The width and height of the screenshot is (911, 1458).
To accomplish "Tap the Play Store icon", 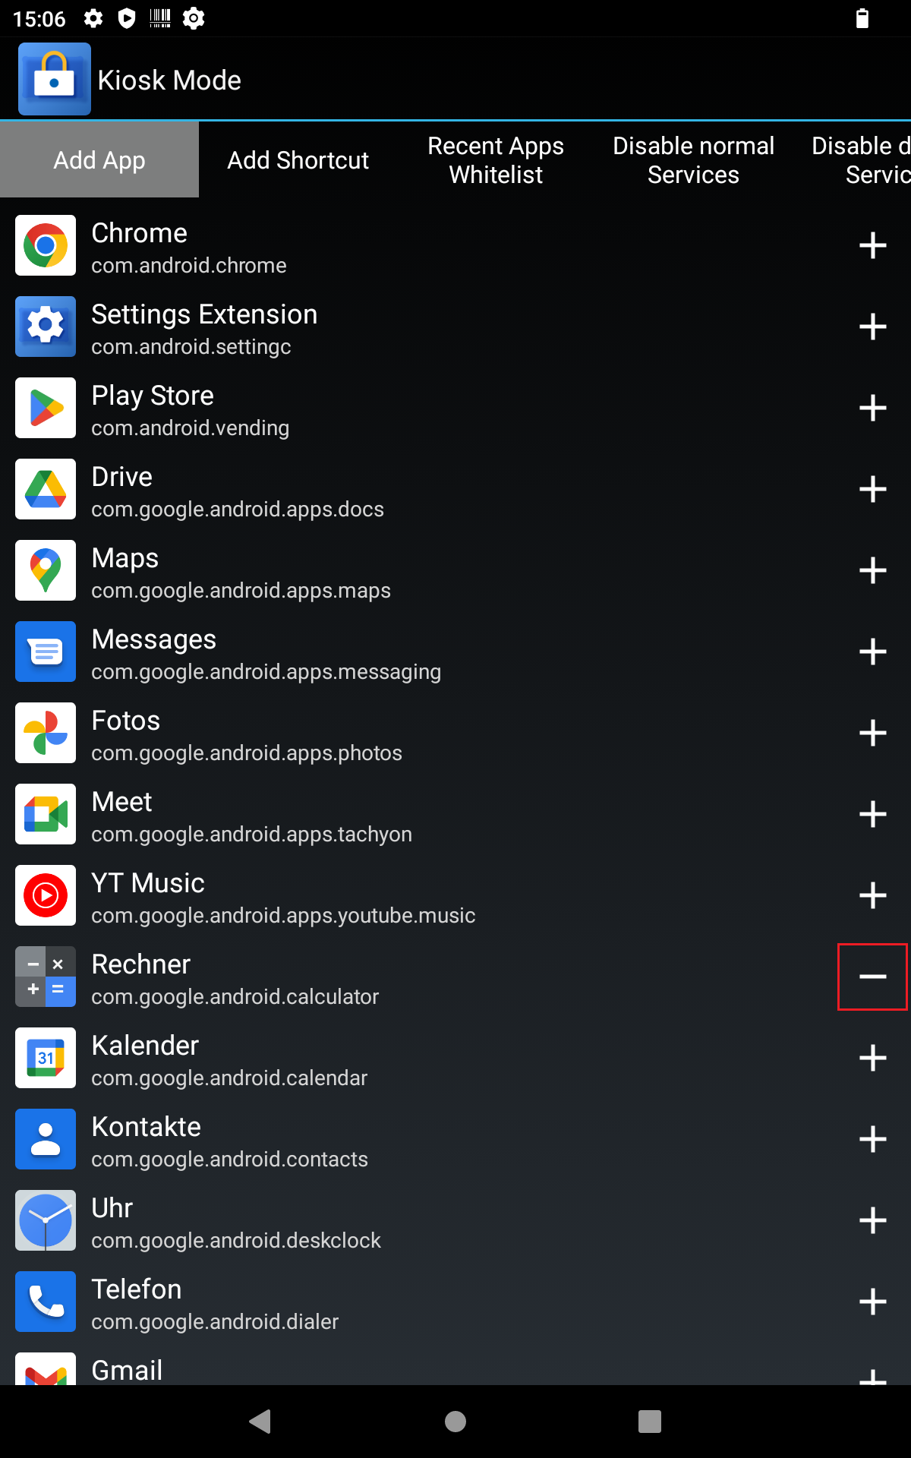I will coord(46,408).
